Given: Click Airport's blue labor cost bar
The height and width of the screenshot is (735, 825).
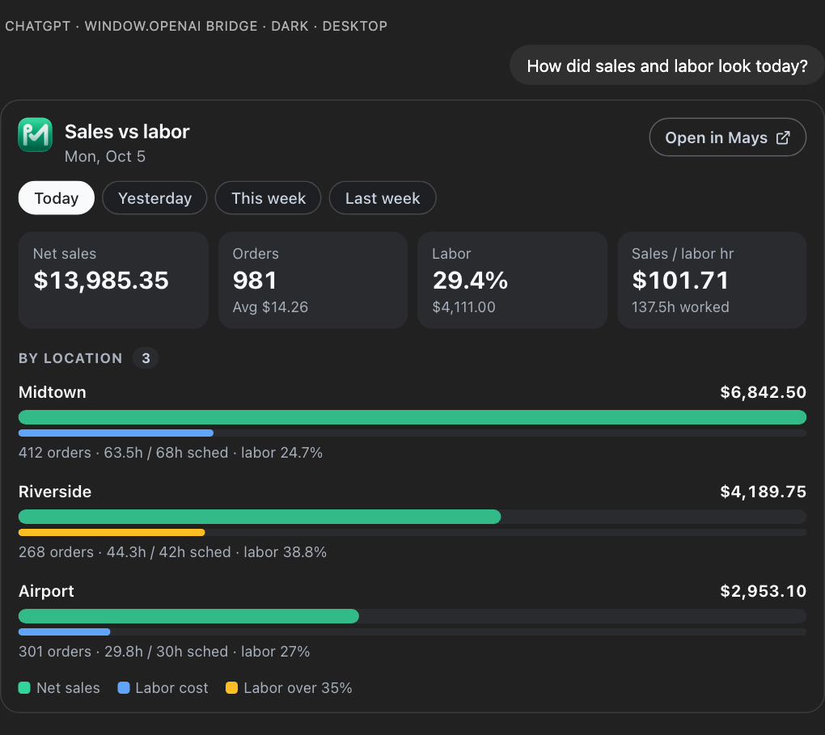Looking at the screenshot, I should tap(64, 632).
